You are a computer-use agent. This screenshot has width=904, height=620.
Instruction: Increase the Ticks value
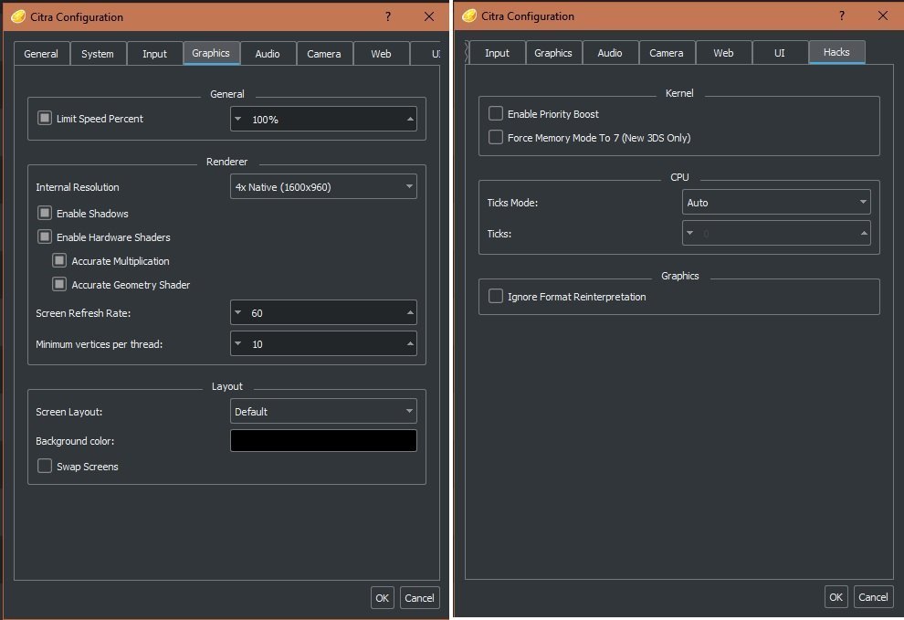(864, 233)
